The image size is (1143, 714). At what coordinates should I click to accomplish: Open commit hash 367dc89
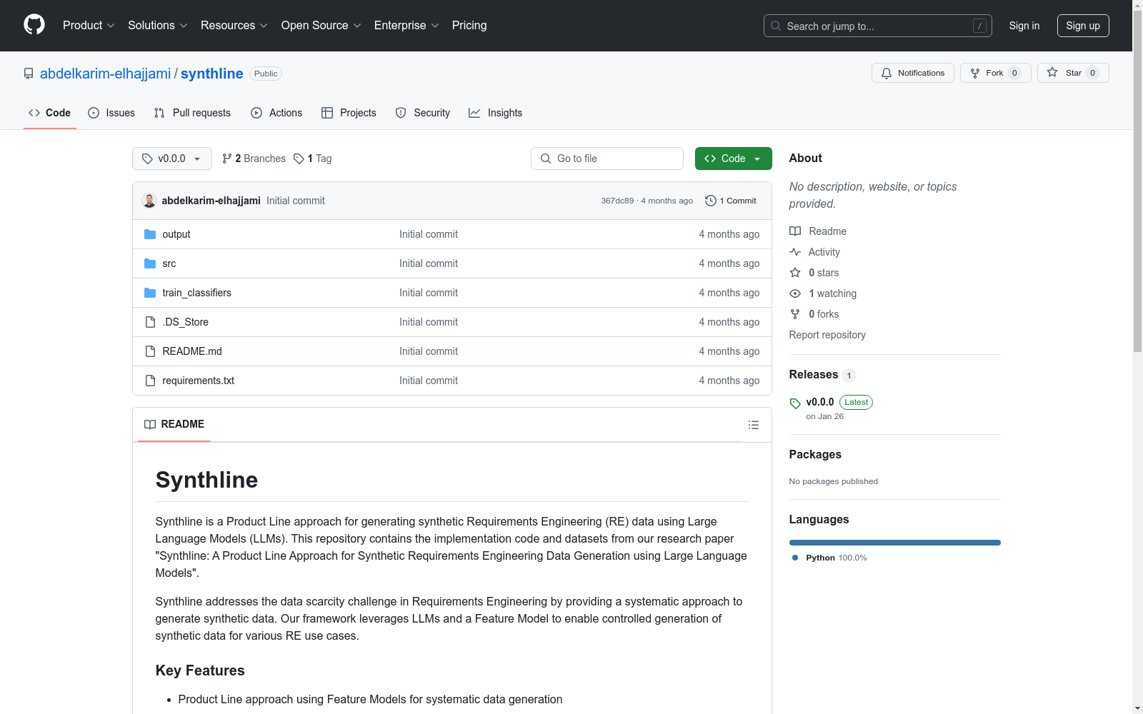[617, 201]
